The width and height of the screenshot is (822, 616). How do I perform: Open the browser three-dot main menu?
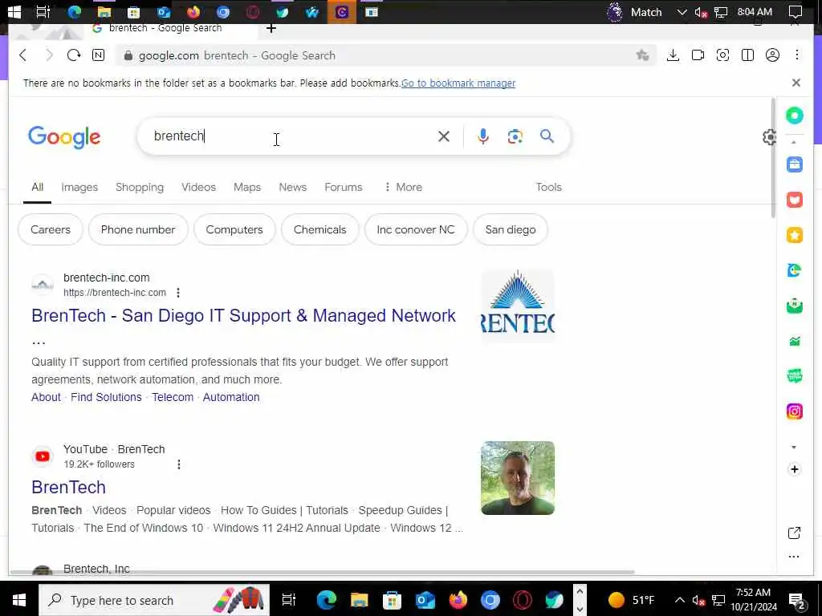797,55
